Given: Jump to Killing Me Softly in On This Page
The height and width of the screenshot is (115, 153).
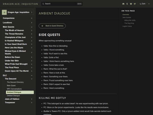Looking at the screenshot, I should 130,20.
